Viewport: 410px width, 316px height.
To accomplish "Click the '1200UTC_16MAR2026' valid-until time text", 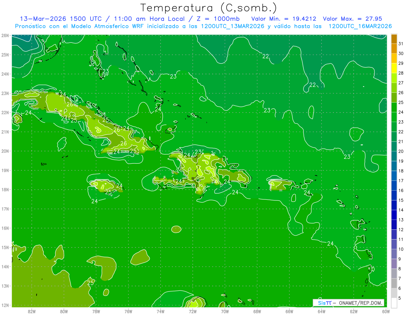I will [360, 26].
